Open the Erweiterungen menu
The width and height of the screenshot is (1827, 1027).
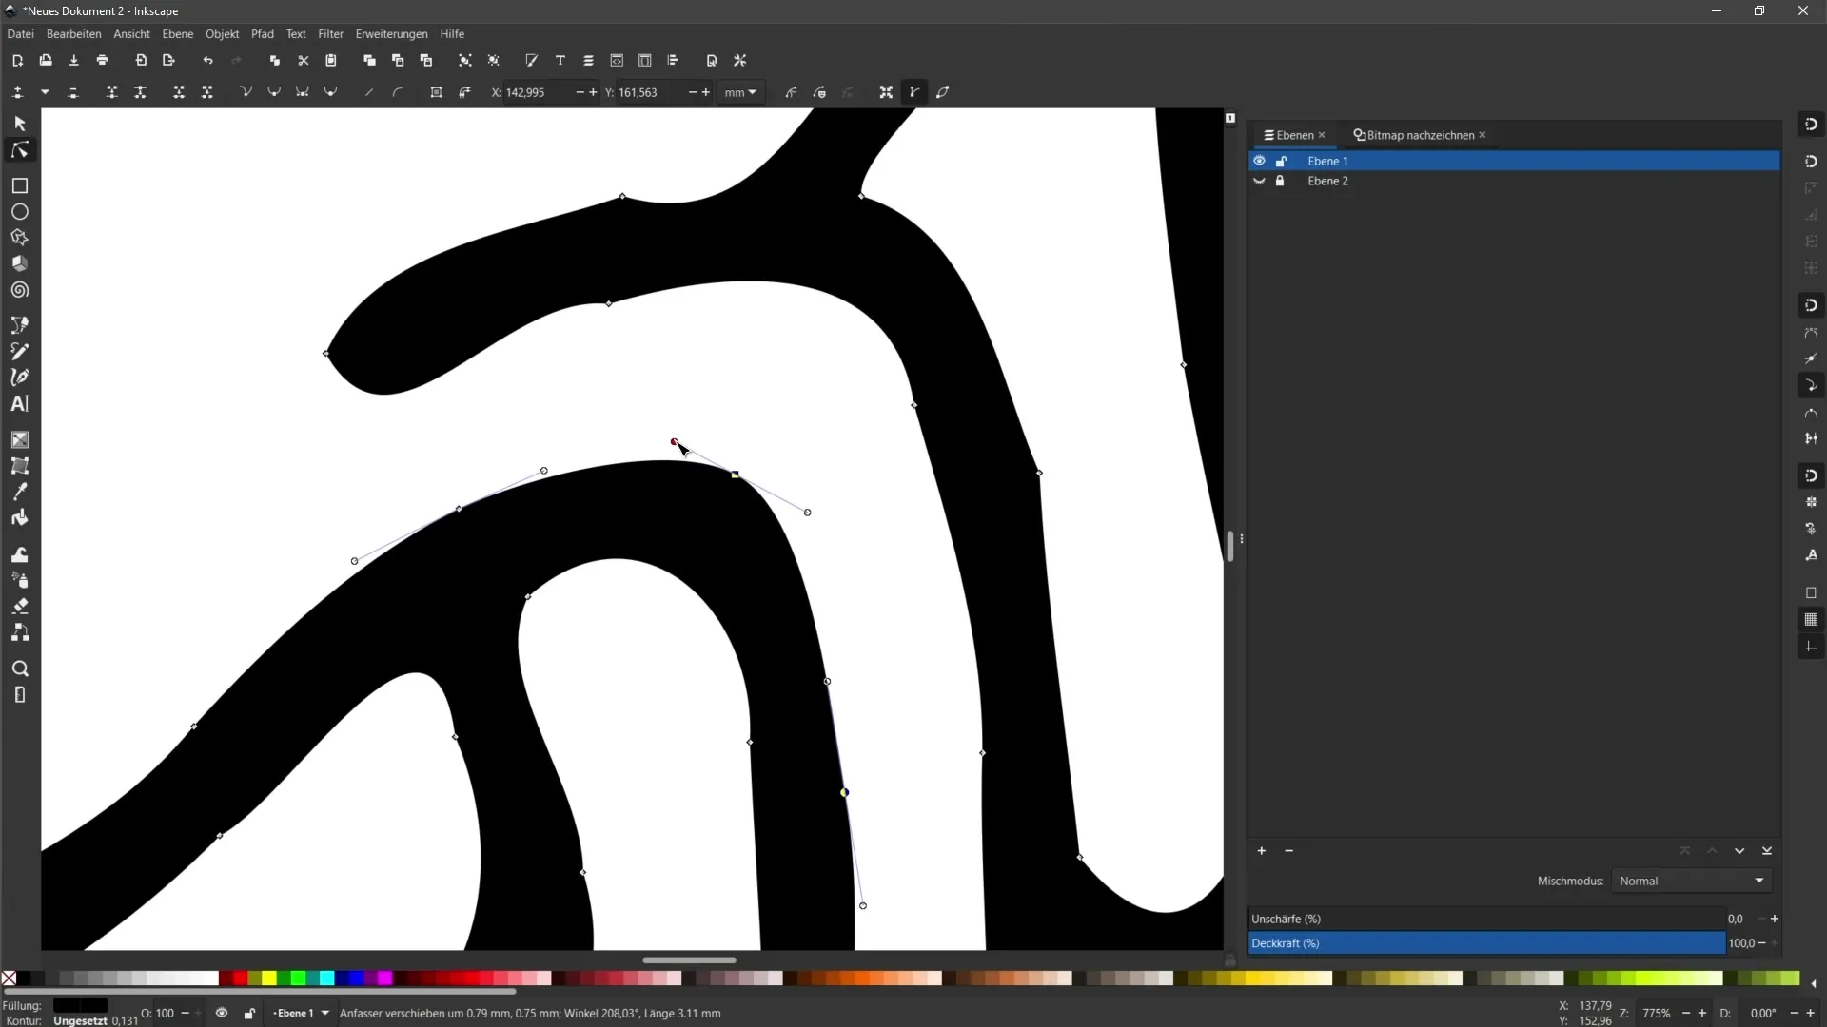coord(390,34)
